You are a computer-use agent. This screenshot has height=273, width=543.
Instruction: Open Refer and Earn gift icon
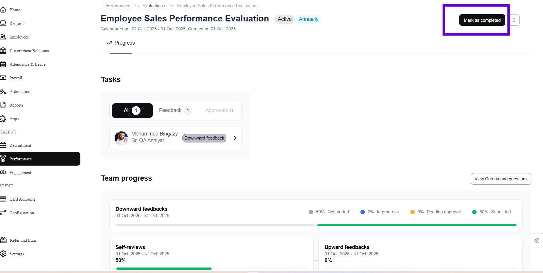pos(3,240)
